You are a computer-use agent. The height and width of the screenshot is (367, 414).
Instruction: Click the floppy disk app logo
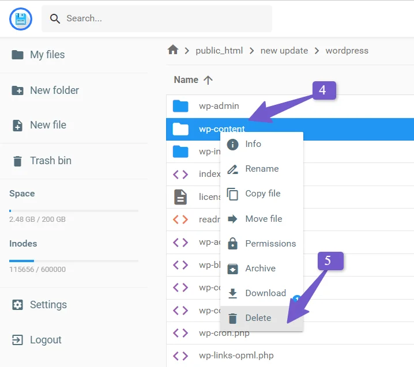click(x=21, y=19)
